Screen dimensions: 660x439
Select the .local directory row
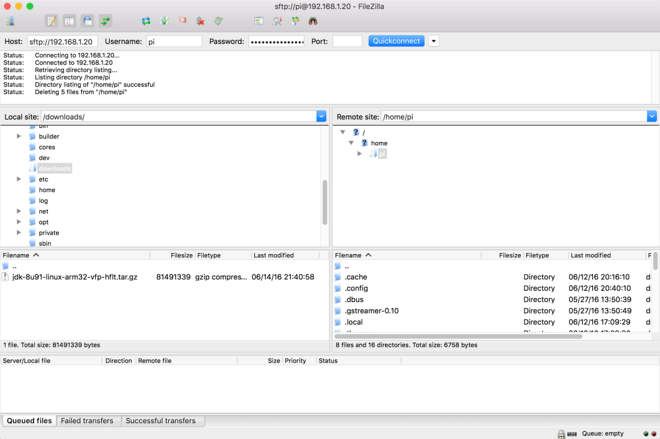tap(492, 323)
